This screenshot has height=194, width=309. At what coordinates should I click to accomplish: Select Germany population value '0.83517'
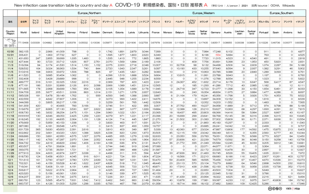tap(216, 43)
